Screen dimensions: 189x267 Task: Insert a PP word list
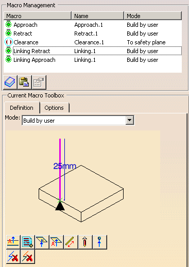coord(27,242)
